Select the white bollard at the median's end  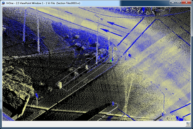coord(60,85)
